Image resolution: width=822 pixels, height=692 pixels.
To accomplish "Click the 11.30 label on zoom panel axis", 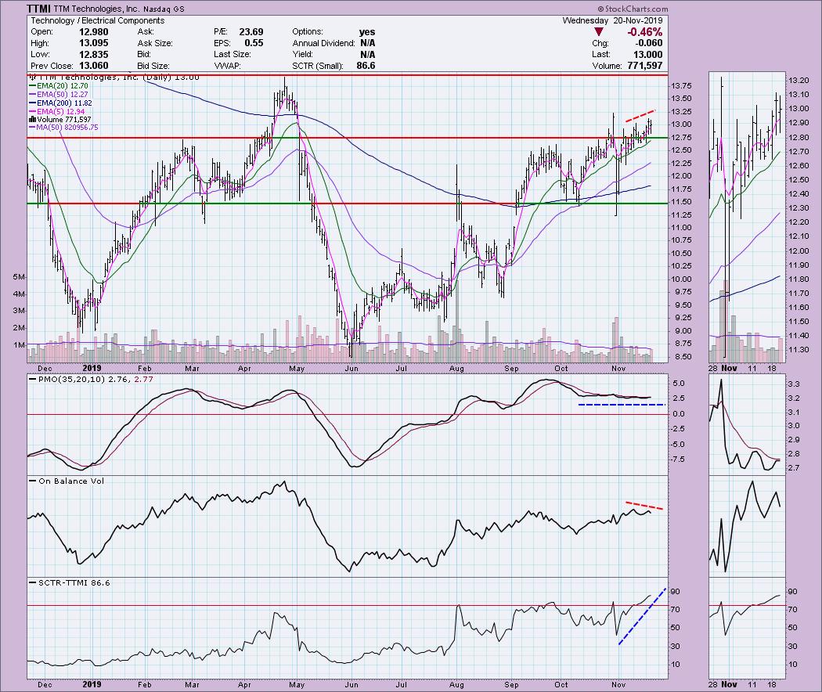I will pyautogui.click(x=798, y=350).
